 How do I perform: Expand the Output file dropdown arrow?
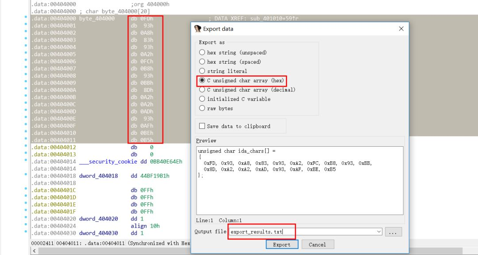[x=379, y=232]
